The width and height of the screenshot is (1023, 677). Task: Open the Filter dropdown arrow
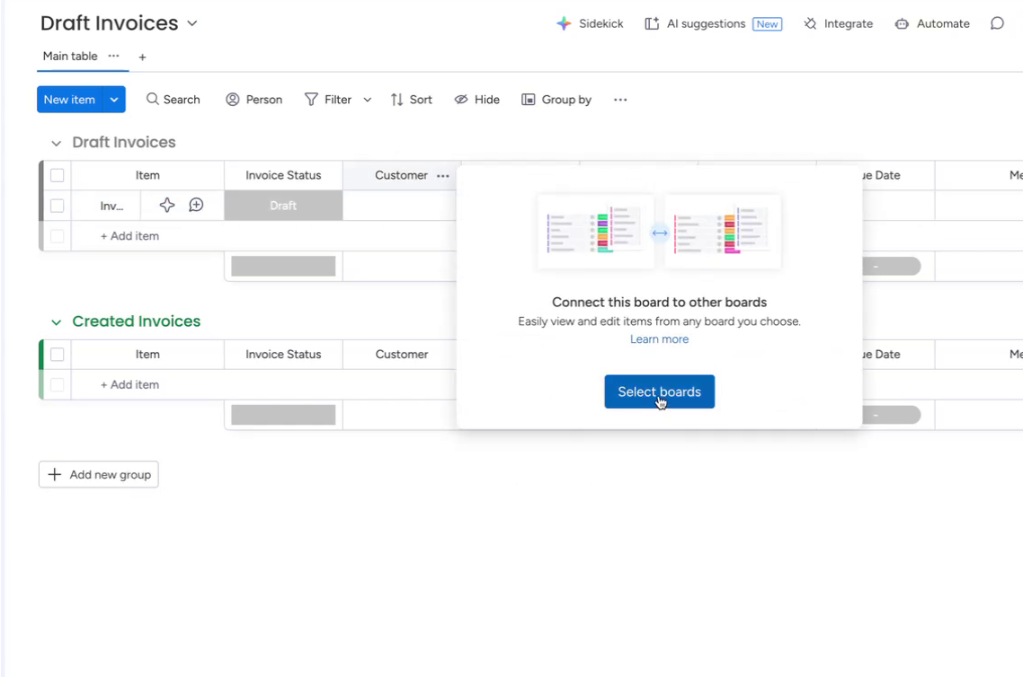(x=367, y=99)
